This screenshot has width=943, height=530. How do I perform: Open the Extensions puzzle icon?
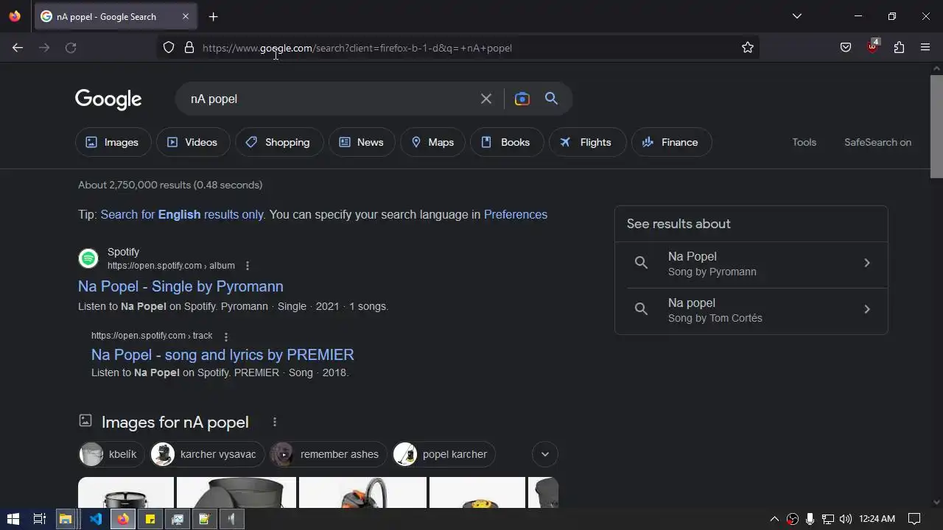tap(899, 48)
